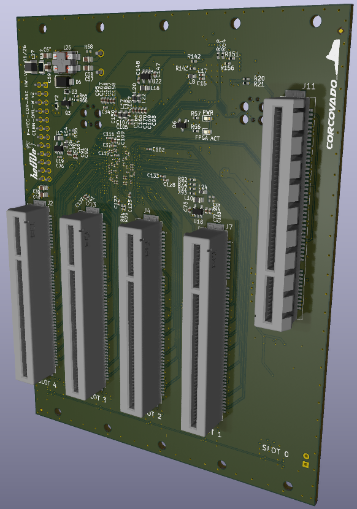This screenshot has height=509, width=357.
Task: Click the R156 label
Action: click(227, 68)
